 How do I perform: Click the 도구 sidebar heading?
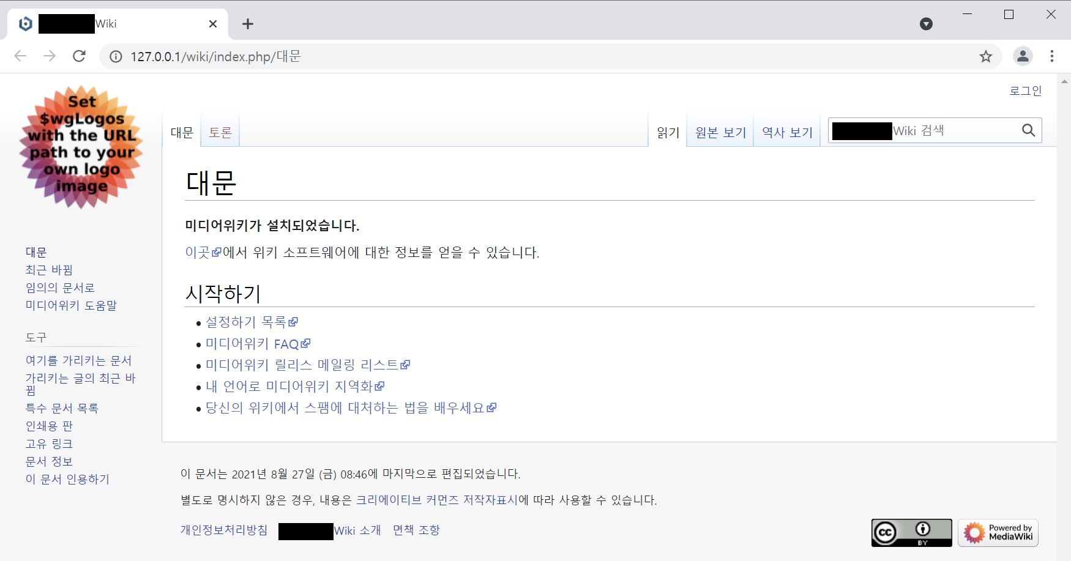36,337
